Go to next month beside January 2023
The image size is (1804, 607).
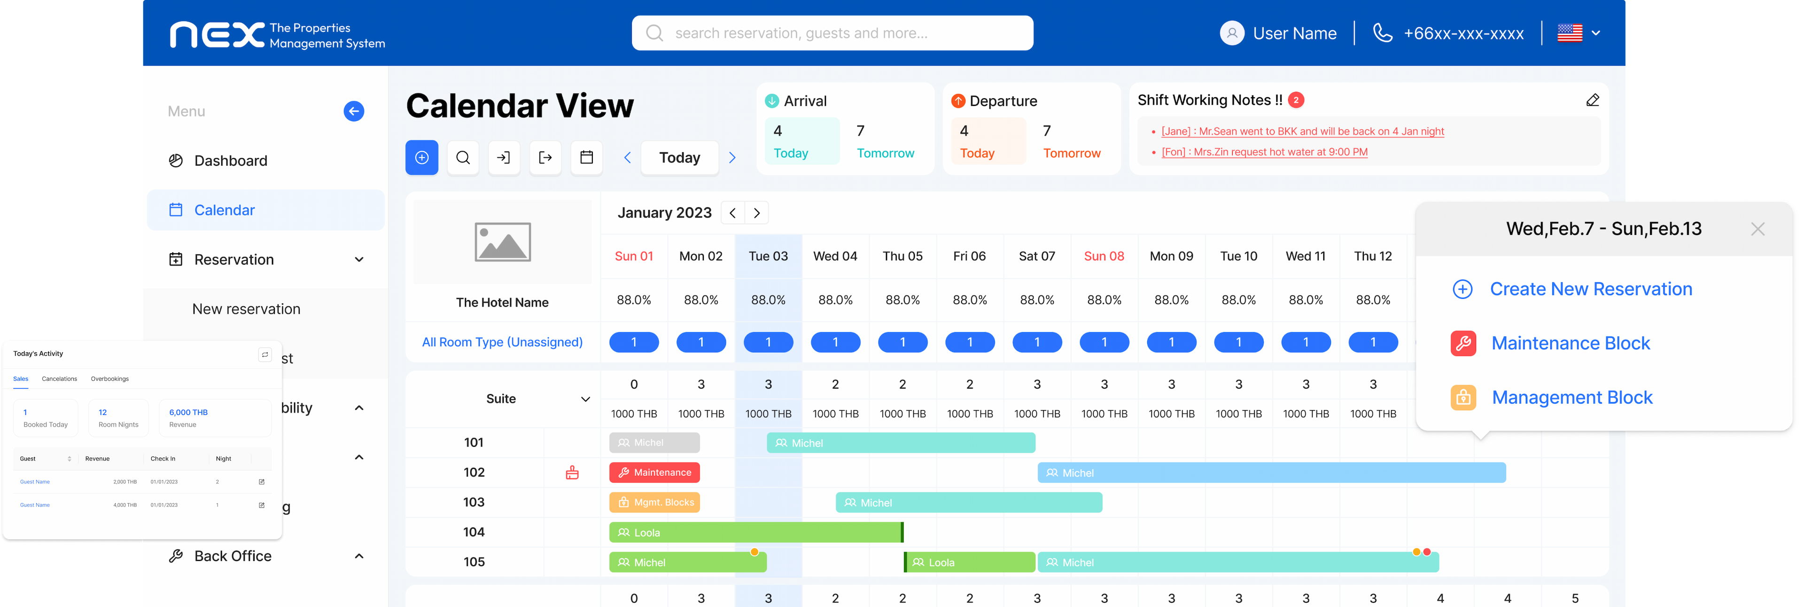click(x=756, y=213)
